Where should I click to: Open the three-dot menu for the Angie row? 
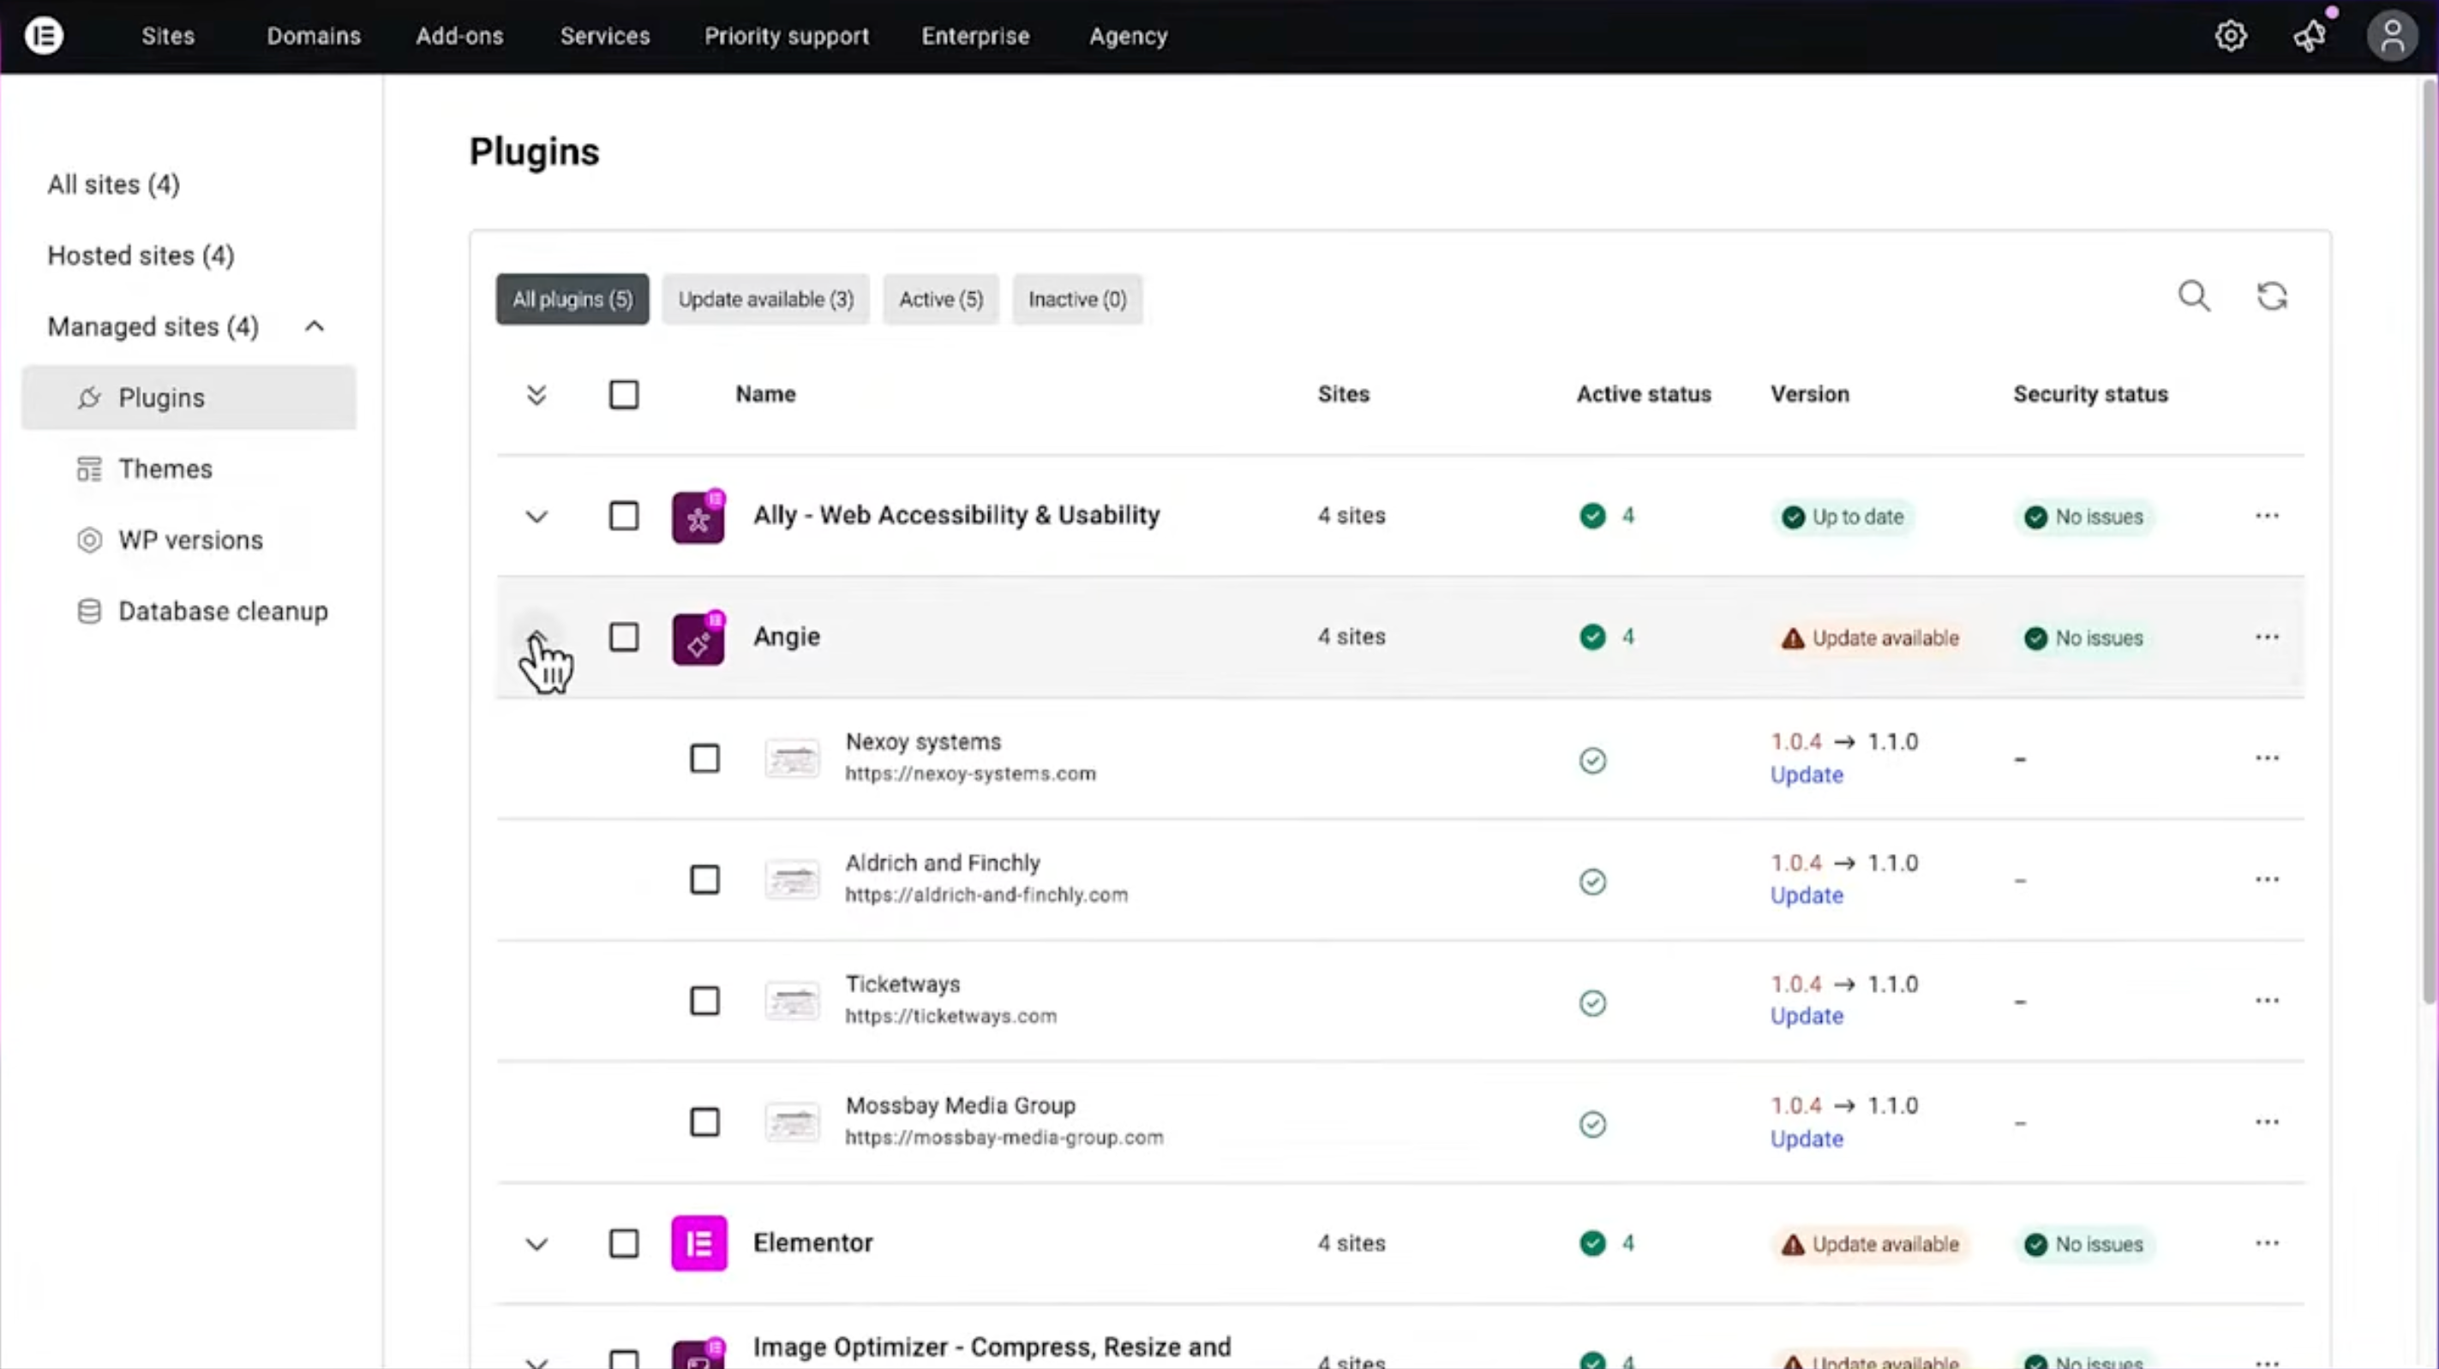click(x=2267, y=637)
